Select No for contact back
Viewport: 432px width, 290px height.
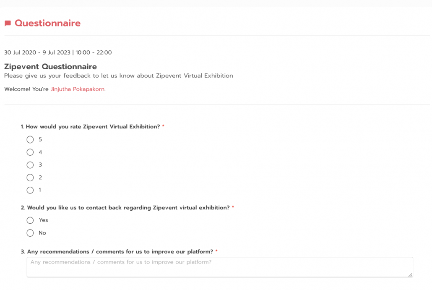[x=30, y=233]
